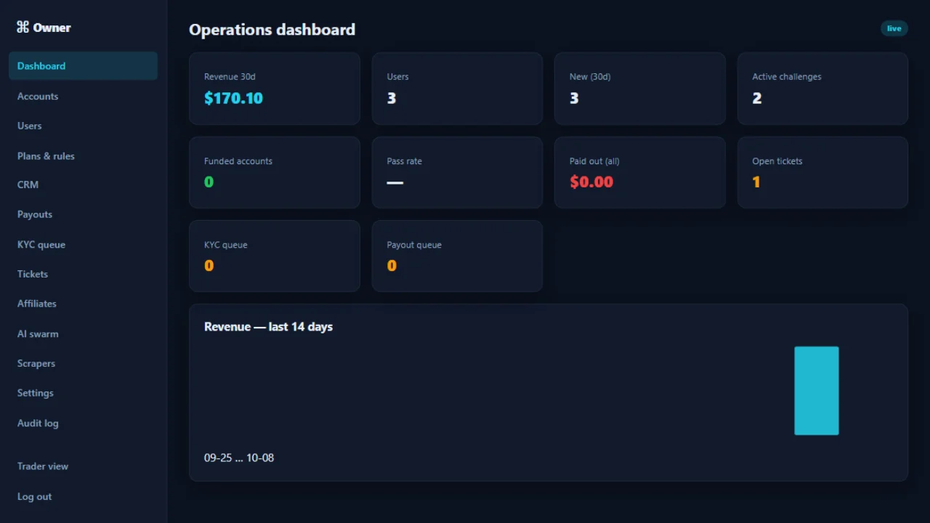Click the KYC queue card value 0
This screenshot has width=930, height=523.
pos(209,266)
